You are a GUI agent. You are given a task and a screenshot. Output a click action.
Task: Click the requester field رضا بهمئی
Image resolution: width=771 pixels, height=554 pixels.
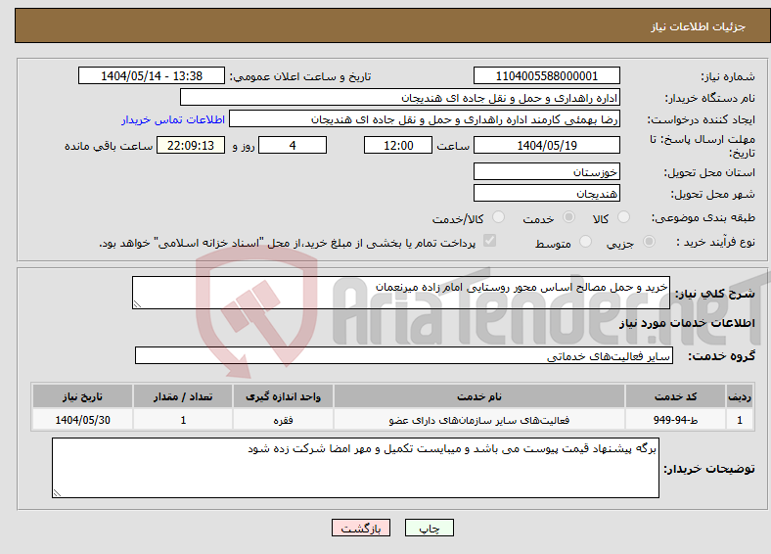coord(425,119)
